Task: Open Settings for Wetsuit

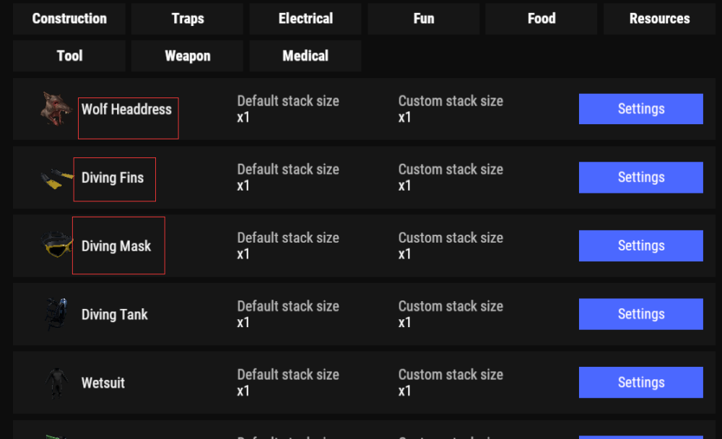Action: pos(640,383)
